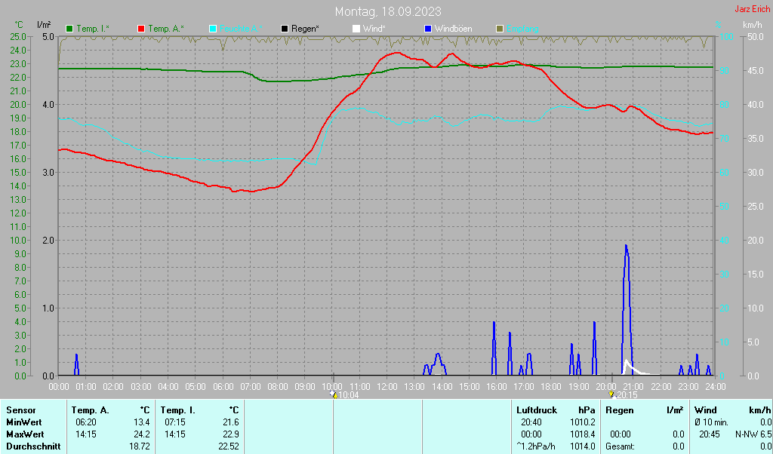Click the green Temp. I. legend swatch
Screen dimensions: 773x454
tap(69, 29)
